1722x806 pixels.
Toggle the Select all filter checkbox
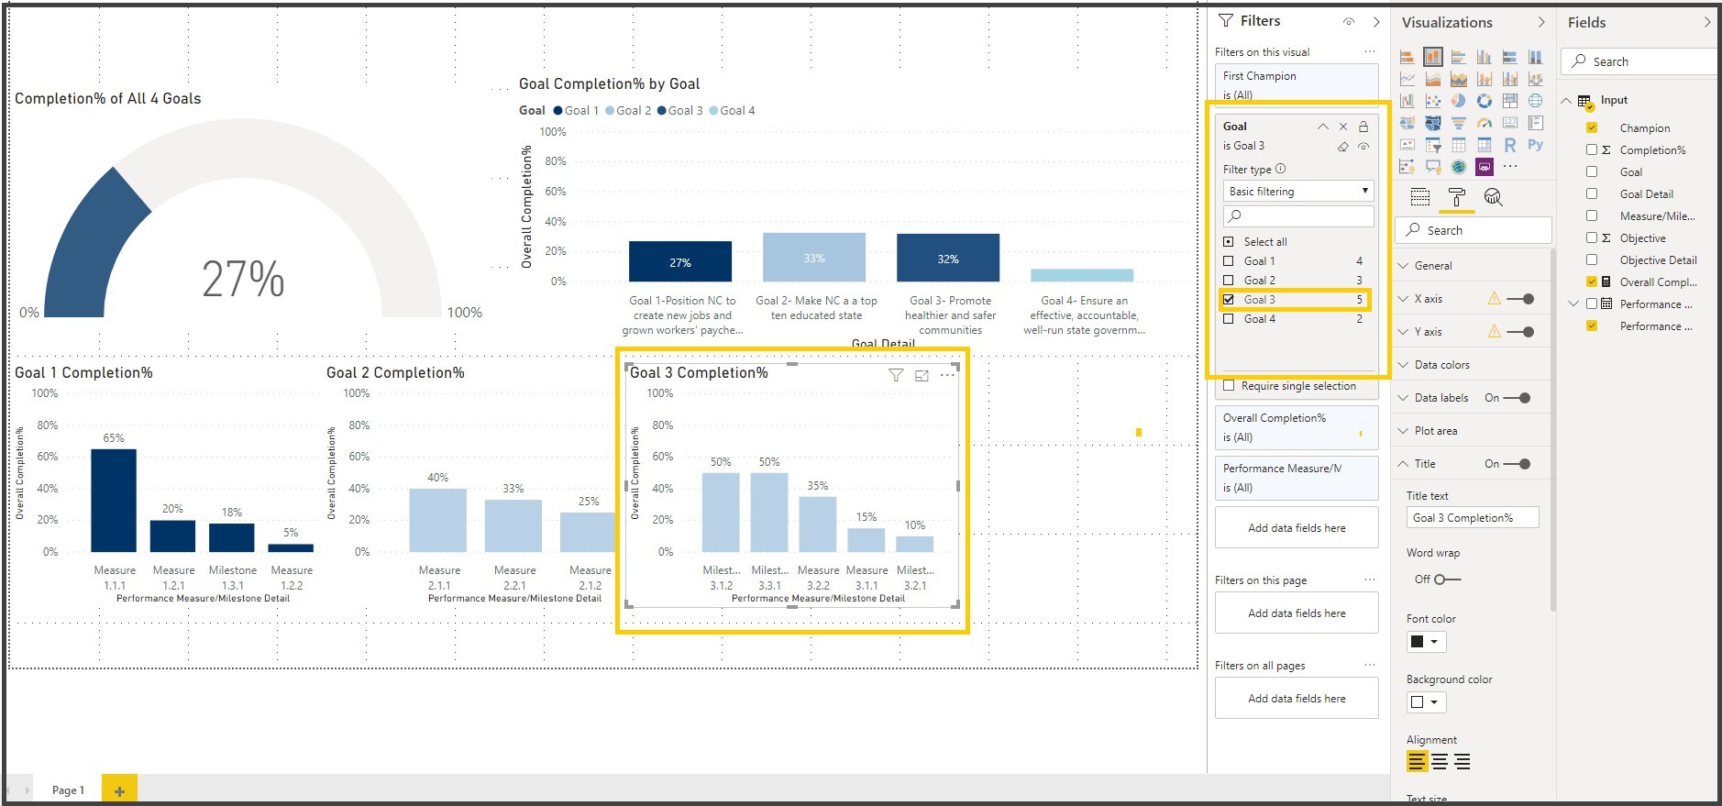click(x=1229, y=242)
